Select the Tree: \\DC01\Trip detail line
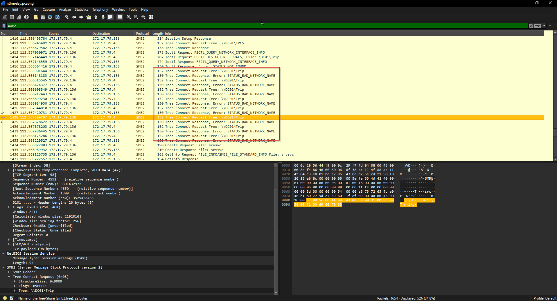This screenshot has width=557, height=301. pyautogui.click(x=137, y=291)
